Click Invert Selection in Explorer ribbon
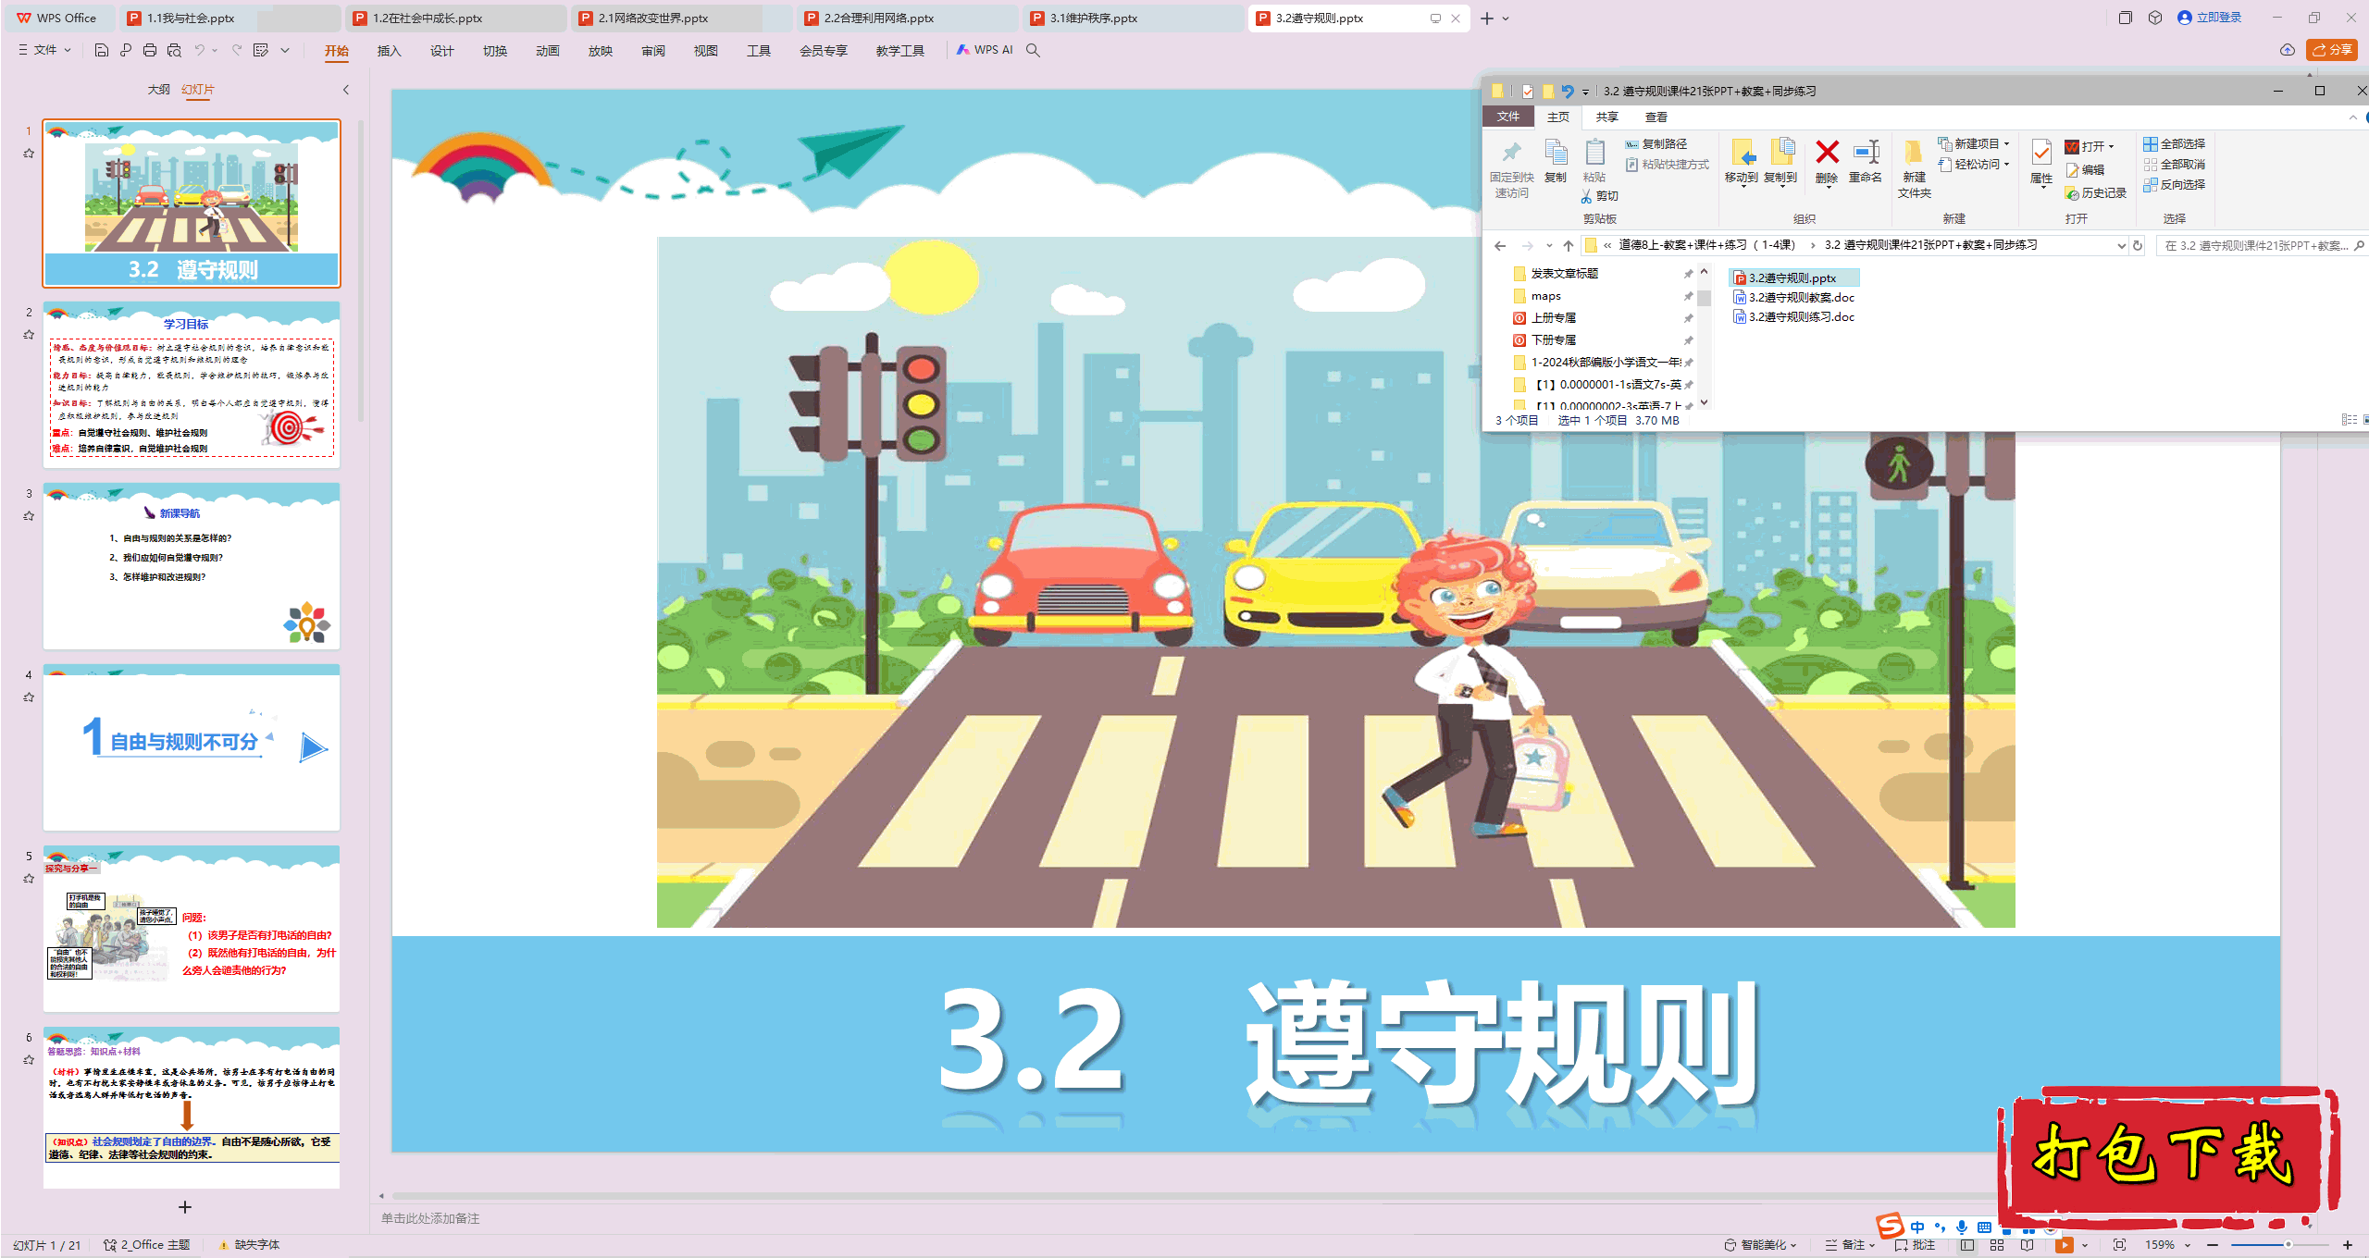2369x1258 pixels. tap(2174, 185)
